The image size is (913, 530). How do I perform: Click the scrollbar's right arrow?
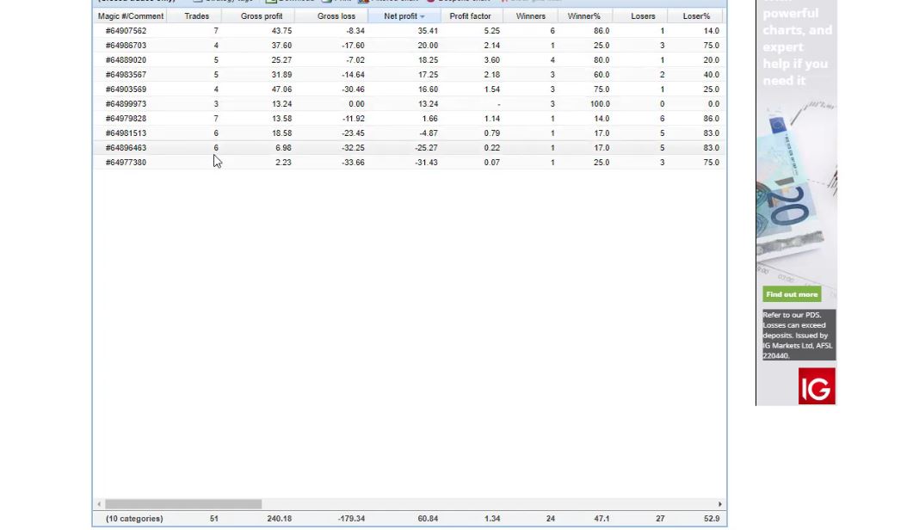[719, 504]
